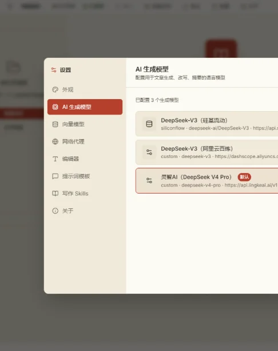This screenshot has height=351, width=278.
Task: Click the database icon on DeepSeek-V3 (硅基流动) card
Action: tap(149, 124)
